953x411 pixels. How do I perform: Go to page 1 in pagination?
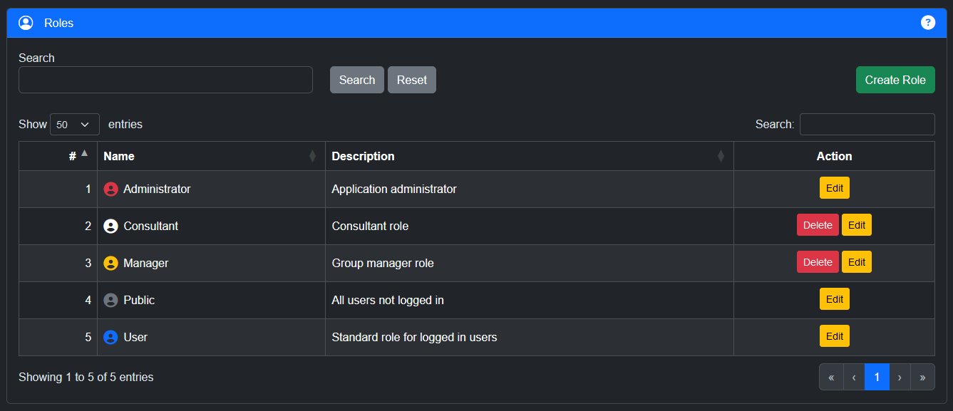coord(877,378)
